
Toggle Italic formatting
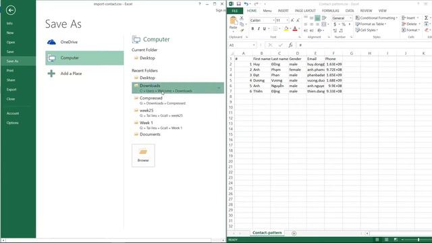[x=259, y=28]
